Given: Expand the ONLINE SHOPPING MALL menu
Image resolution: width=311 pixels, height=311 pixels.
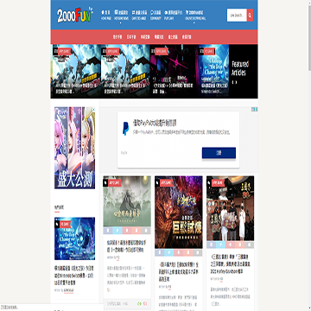Looking at the screenshot, I should (x=196, y=15).
